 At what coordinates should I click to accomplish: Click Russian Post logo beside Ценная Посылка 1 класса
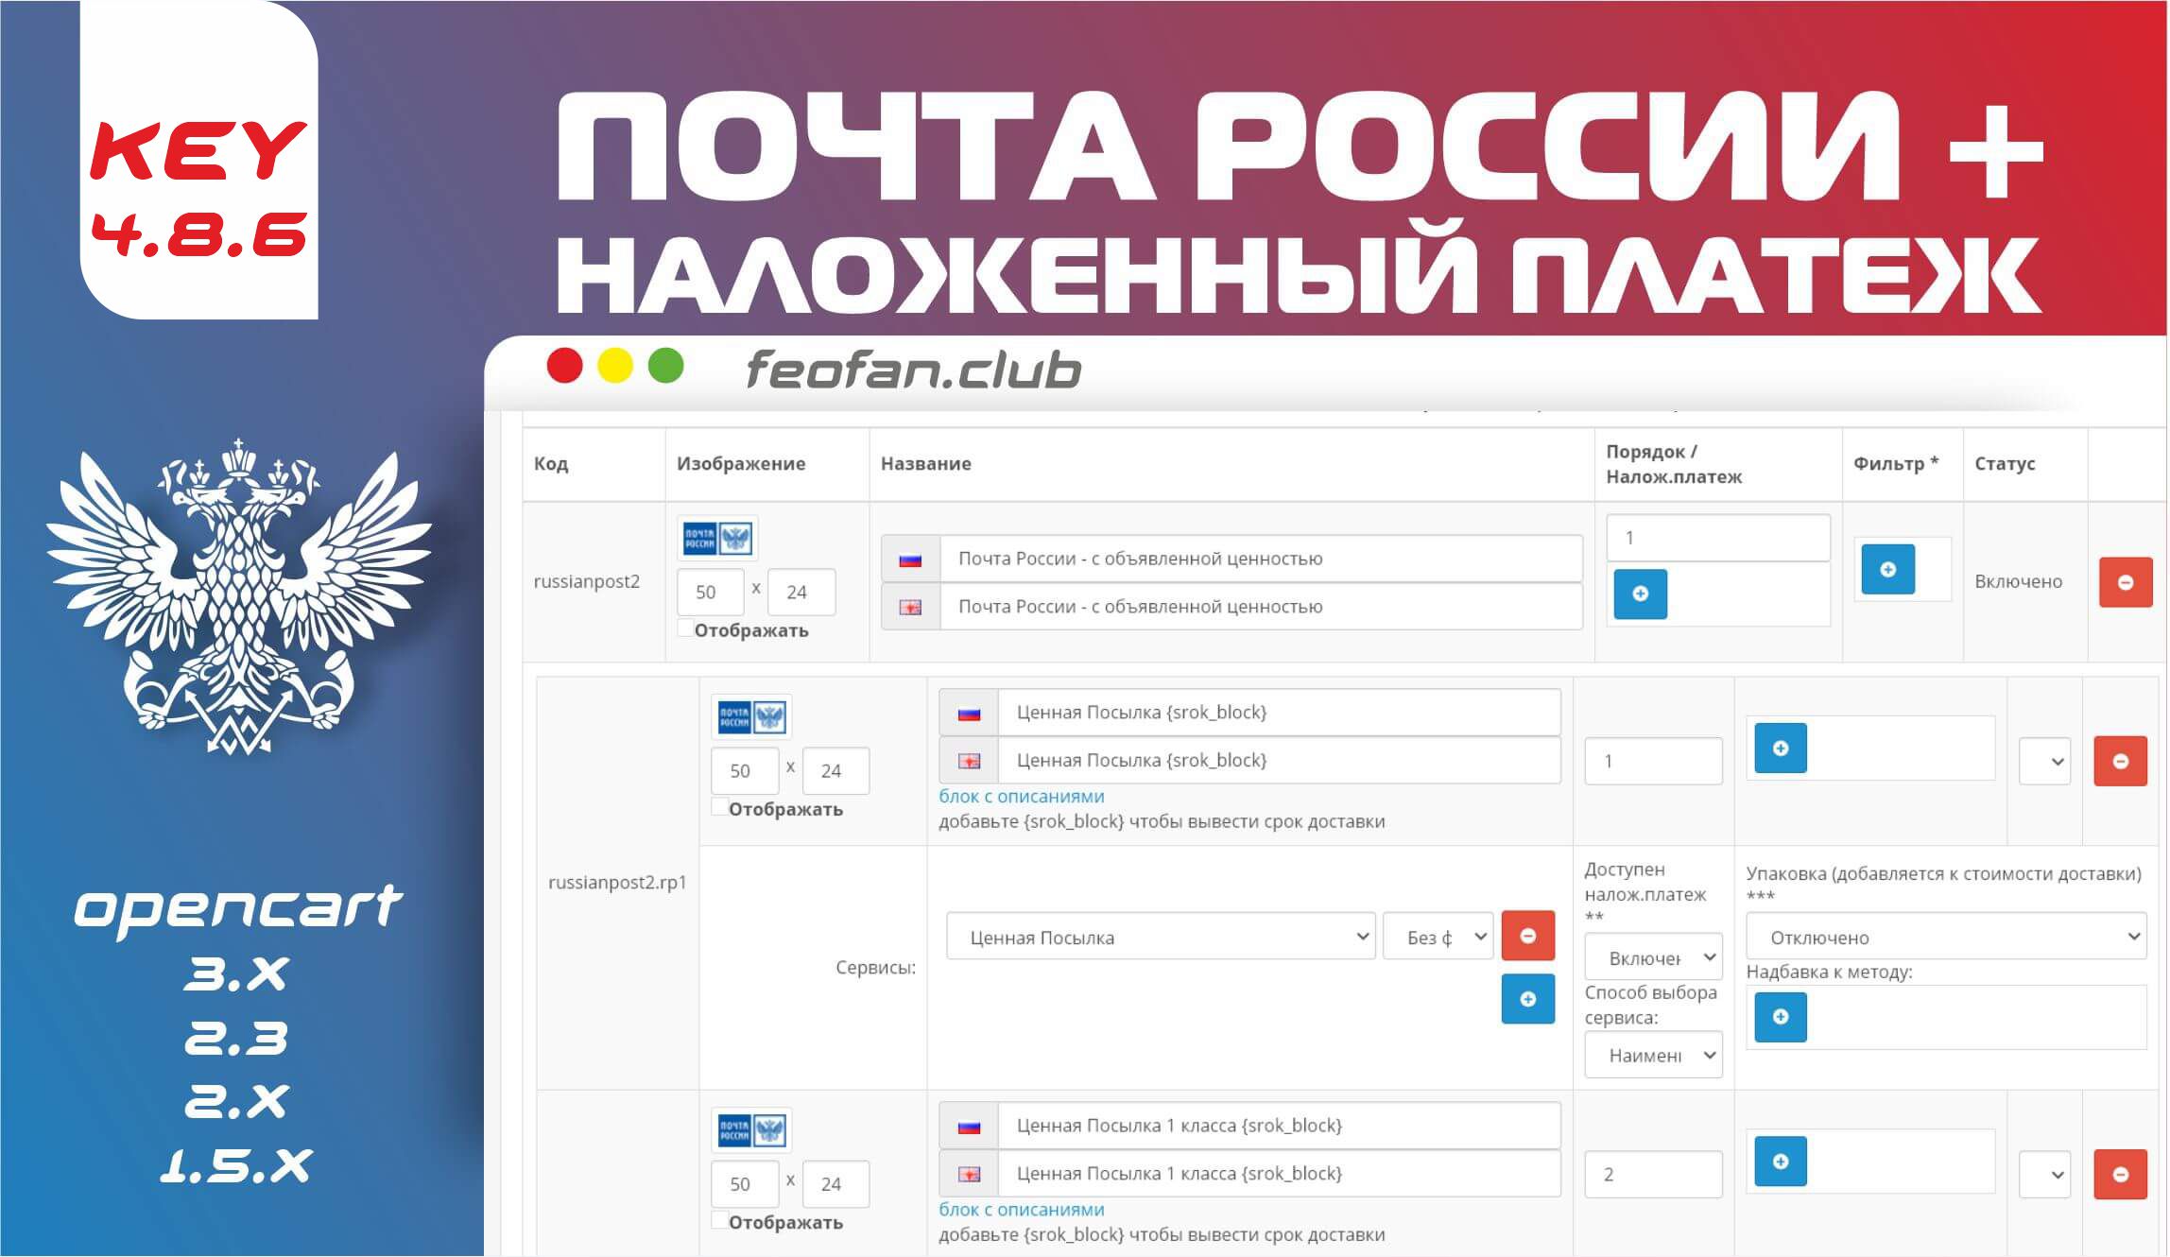751,1130
